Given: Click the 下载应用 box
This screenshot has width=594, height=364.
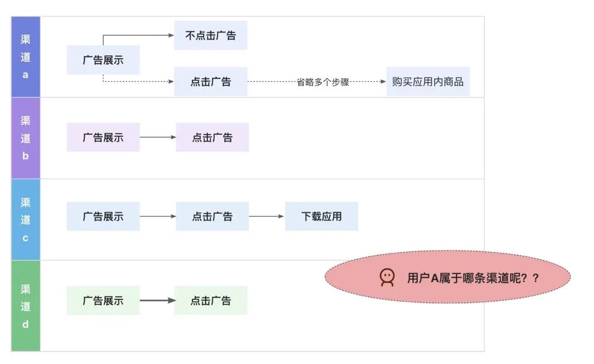Looking at the screenshot, I should coord(321,216).
